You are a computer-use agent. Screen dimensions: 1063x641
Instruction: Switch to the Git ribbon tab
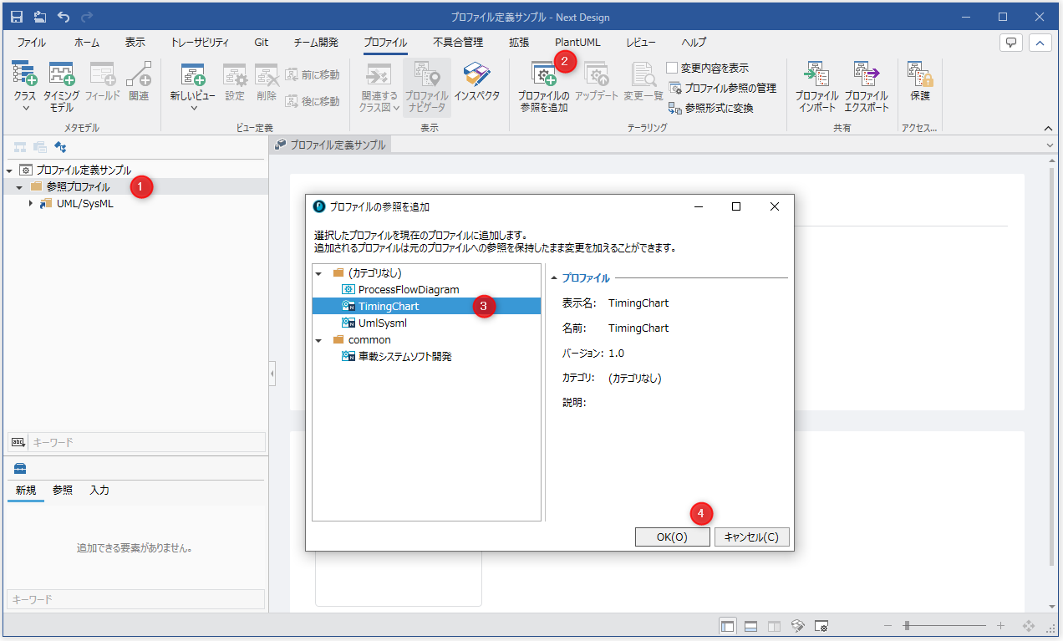262,43
